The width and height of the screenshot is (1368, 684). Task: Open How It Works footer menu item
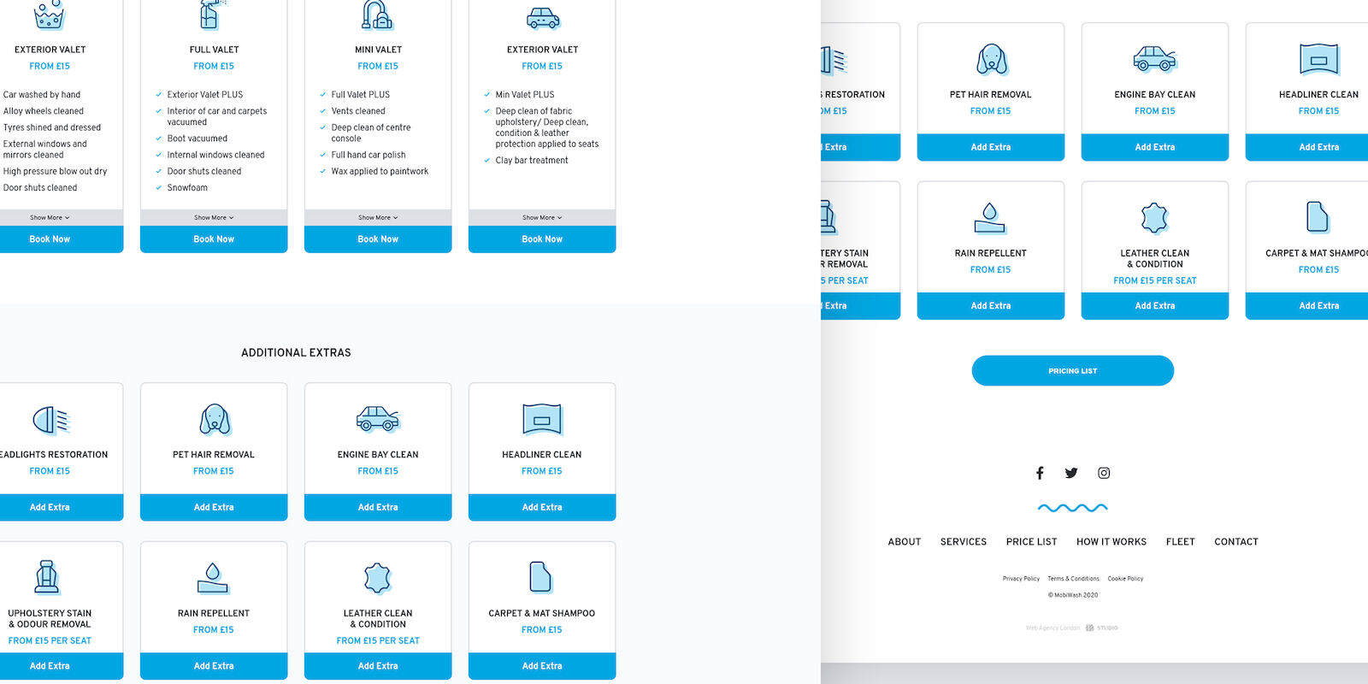coord(1111,542)
